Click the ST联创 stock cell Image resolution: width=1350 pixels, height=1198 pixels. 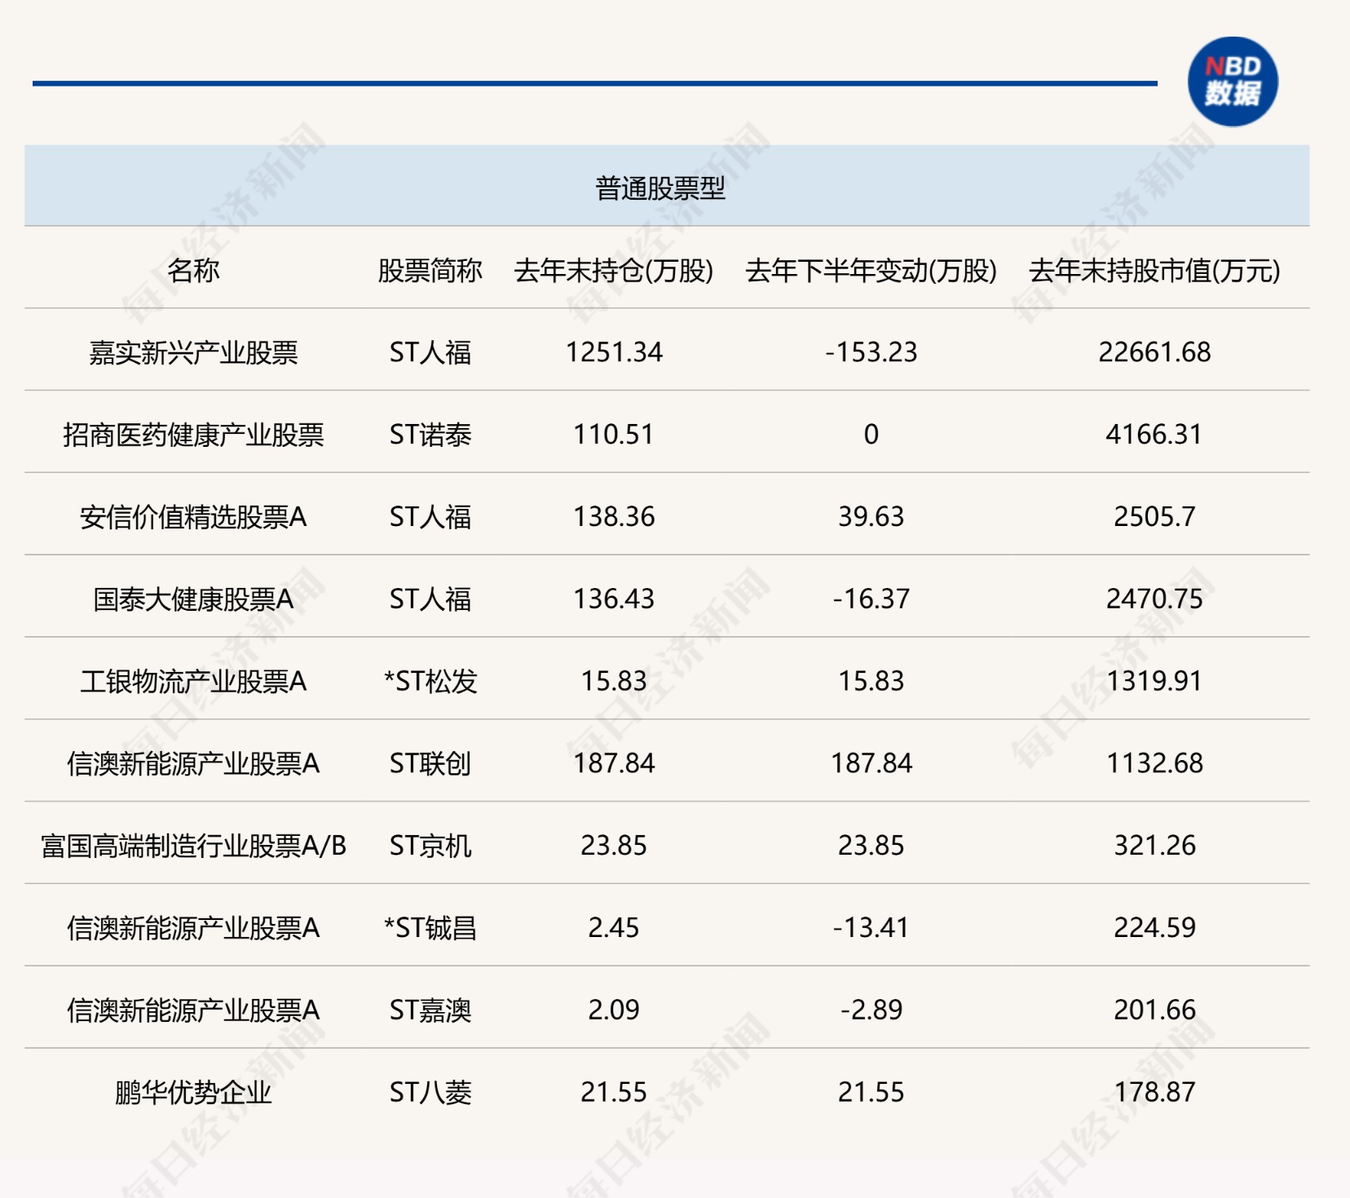tap(430, 763)
